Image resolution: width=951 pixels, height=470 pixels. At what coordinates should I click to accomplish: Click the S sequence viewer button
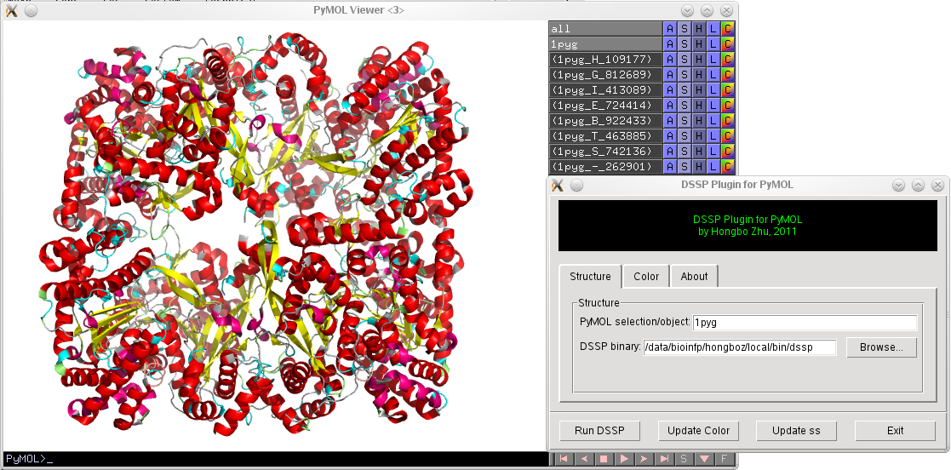[684, 459]
